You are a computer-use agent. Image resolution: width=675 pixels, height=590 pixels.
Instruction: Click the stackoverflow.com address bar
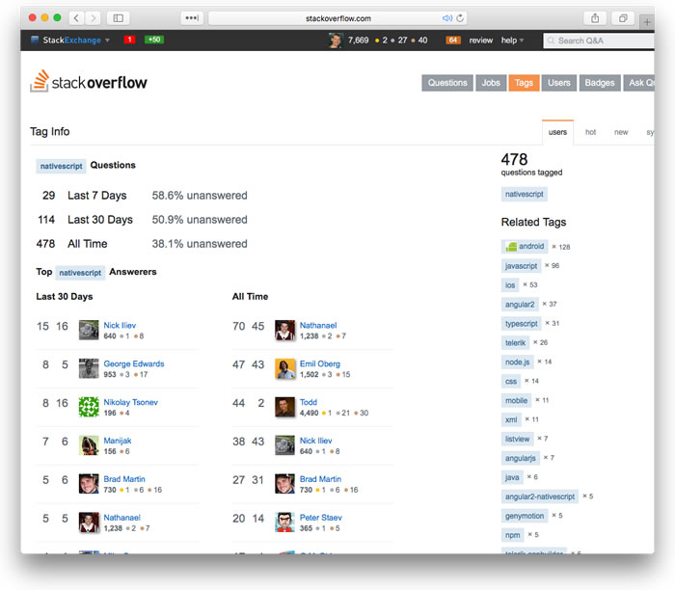pyautogui.click(x=337, y=18)
